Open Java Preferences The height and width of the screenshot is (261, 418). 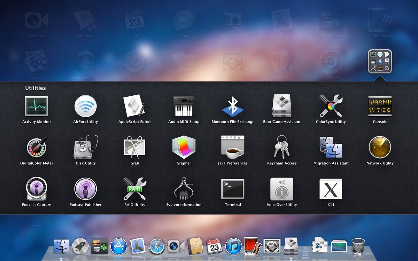pos(233,148)
